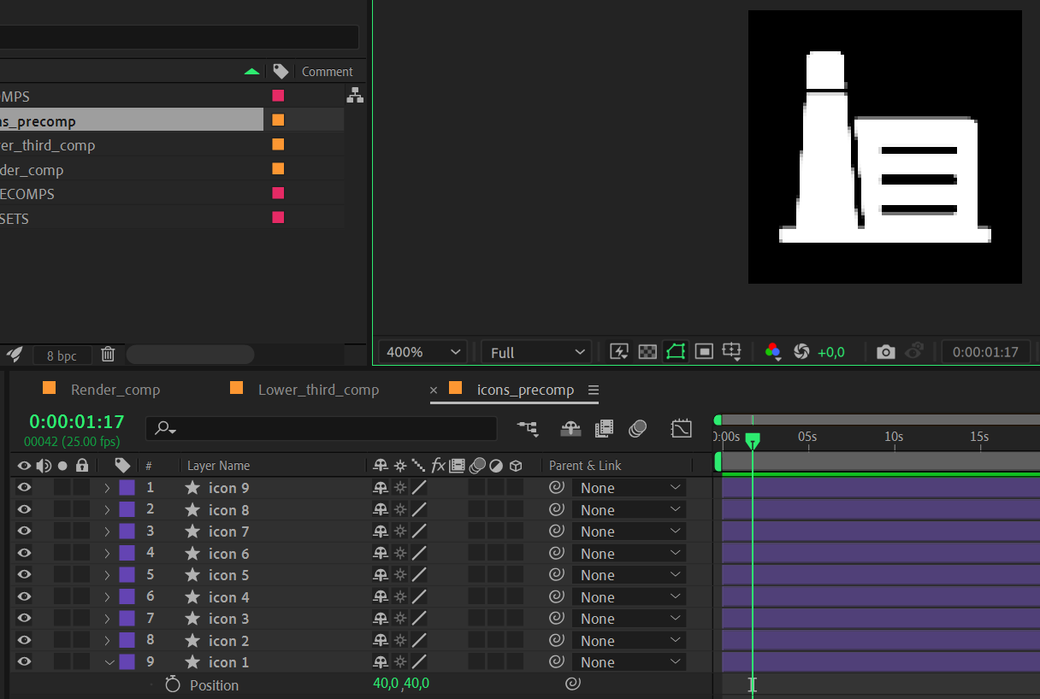Open the Fast Previews options
1040x699 pixels.
(x=618, y=351)
